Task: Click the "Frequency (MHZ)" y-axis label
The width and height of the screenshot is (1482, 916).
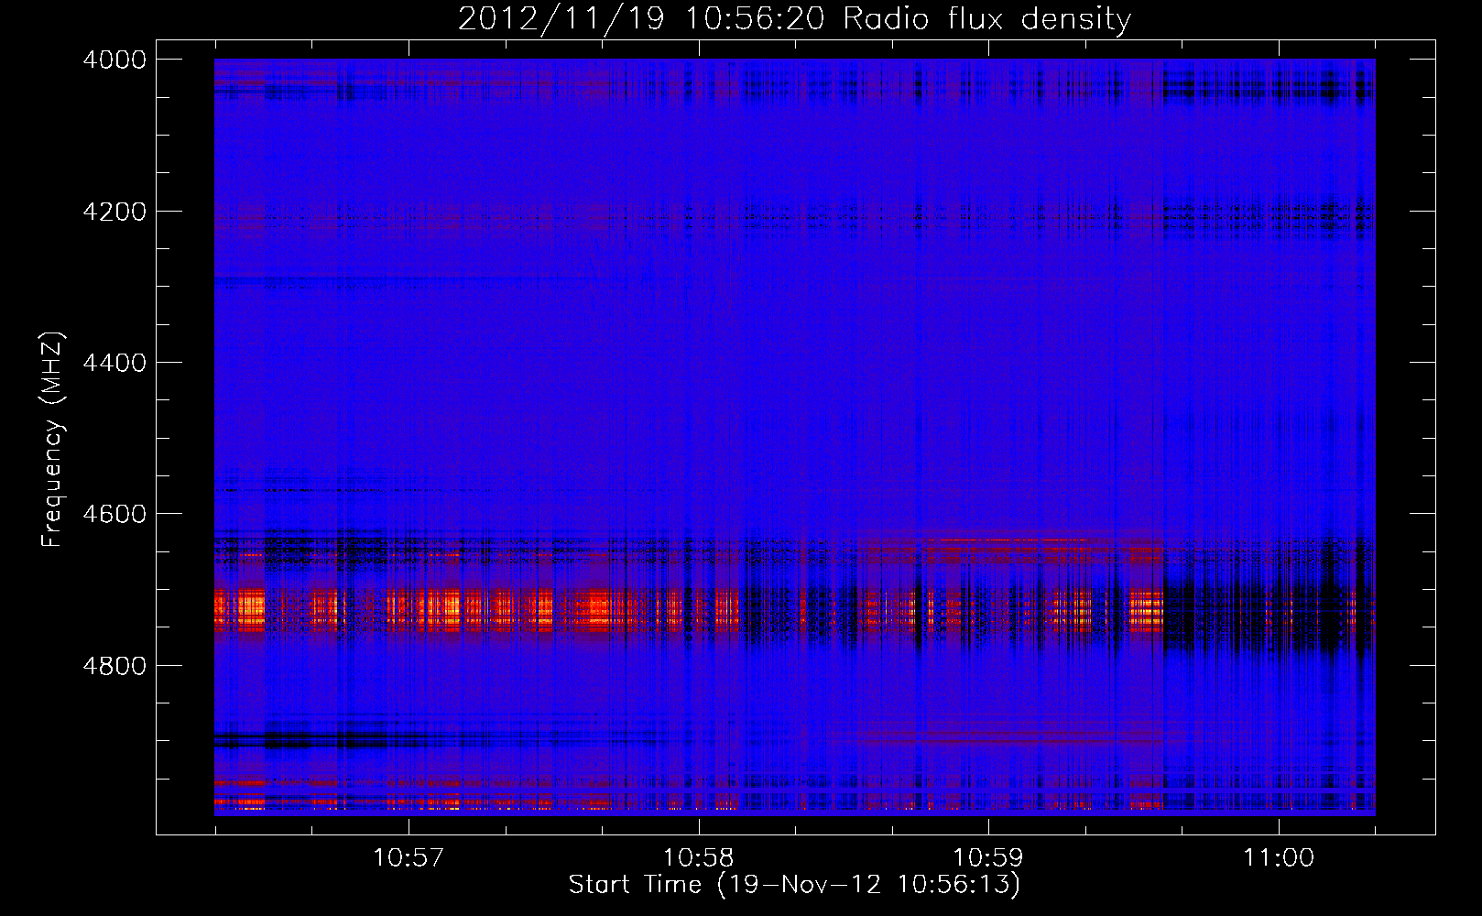Action: [x=52, y=440]
